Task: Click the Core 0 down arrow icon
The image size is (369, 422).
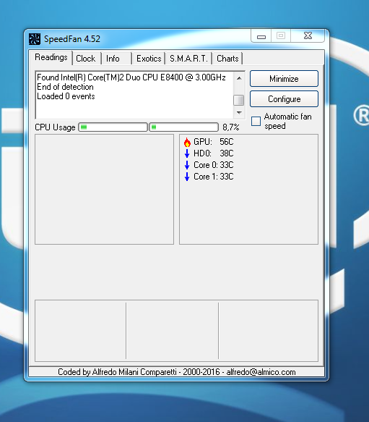Action: point(187,165)
